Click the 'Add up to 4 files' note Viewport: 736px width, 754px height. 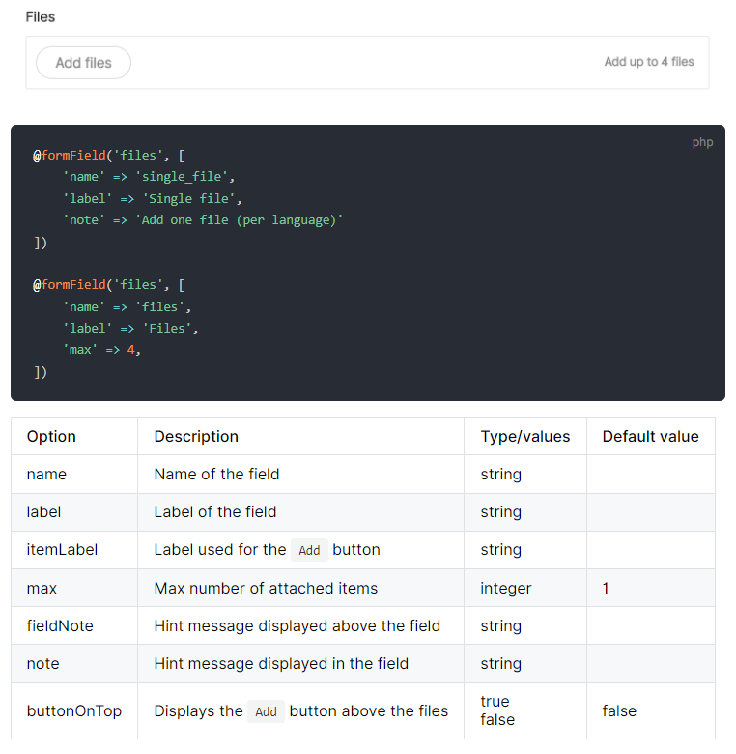click(648, 62)
